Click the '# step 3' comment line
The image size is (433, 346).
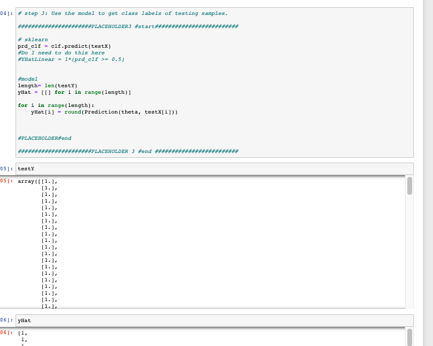[123, 13]
